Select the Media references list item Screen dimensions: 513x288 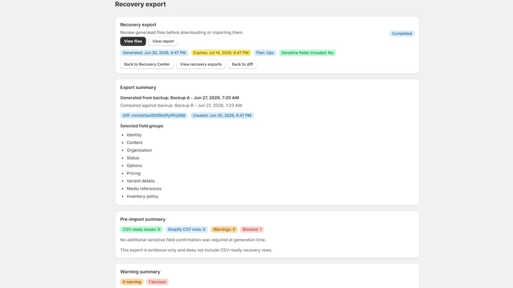(144, 188)
